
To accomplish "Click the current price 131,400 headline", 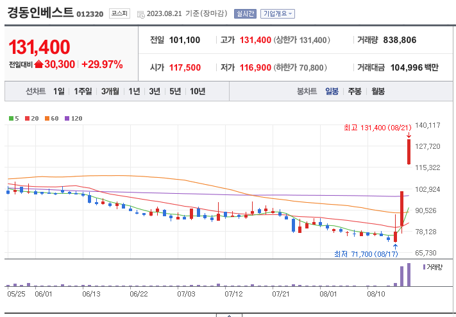I will 39,47.
